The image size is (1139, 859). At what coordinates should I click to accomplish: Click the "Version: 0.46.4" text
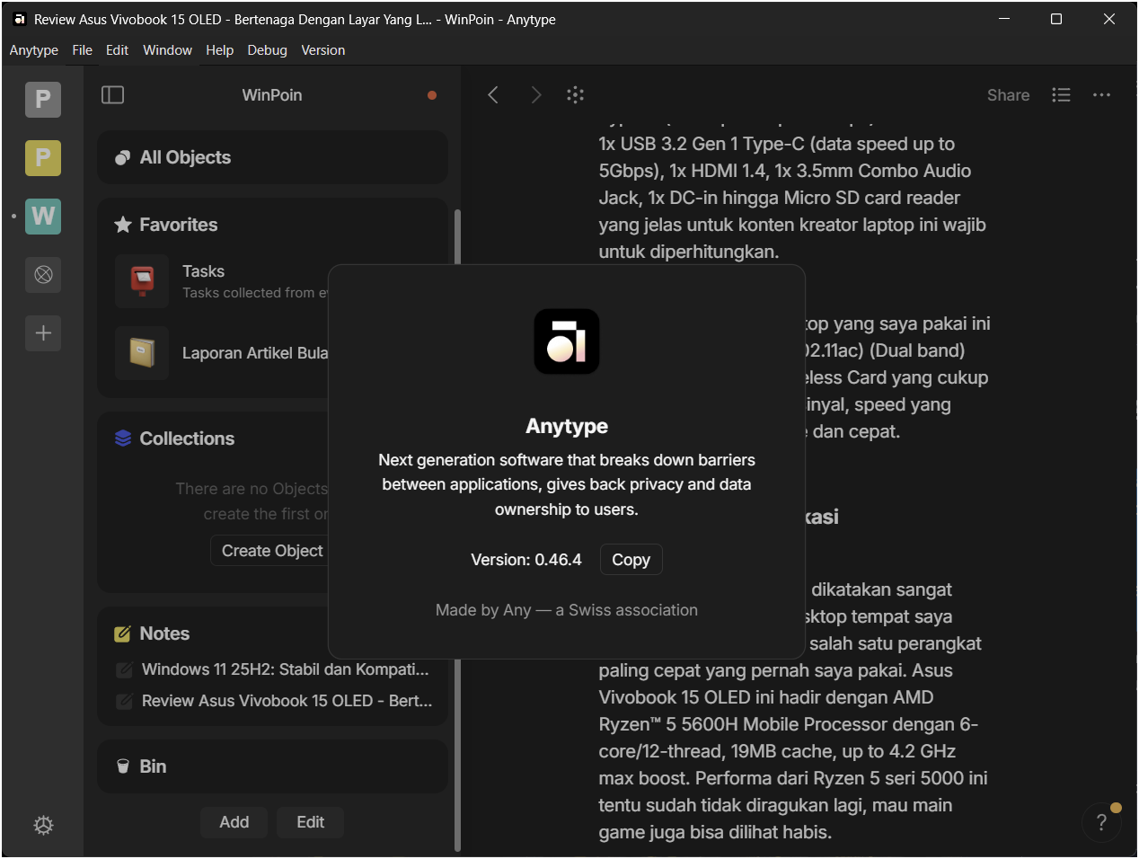(x=526, y=560)
